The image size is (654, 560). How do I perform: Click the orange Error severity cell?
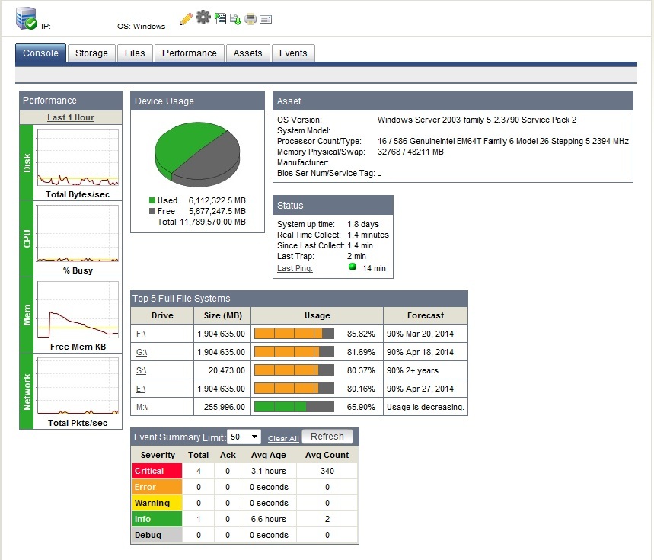(x=157, y=487)
